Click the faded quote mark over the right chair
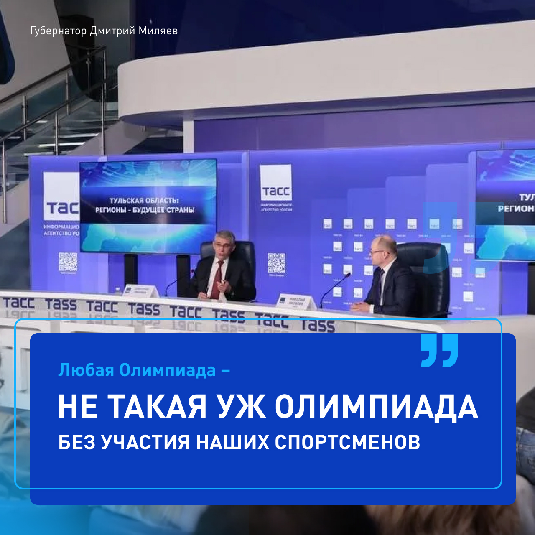Screen dimensions: 535x535 pos(439,238)
